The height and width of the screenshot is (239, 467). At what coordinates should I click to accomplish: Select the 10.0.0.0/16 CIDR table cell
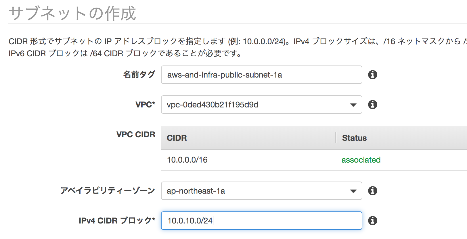(187, 160)
